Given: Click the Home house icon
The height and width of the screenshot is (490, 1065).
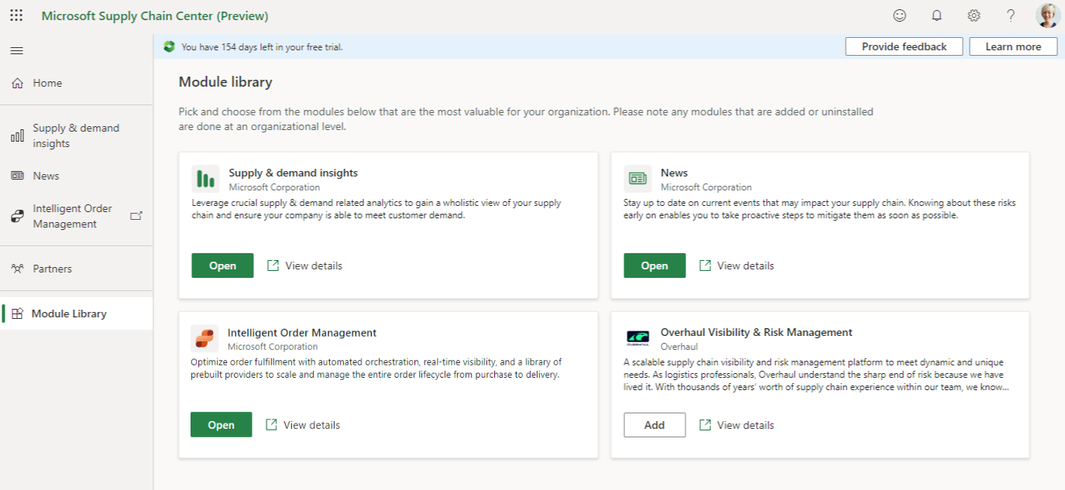Looking at the screenshot, I should click(x=18, y=83).
